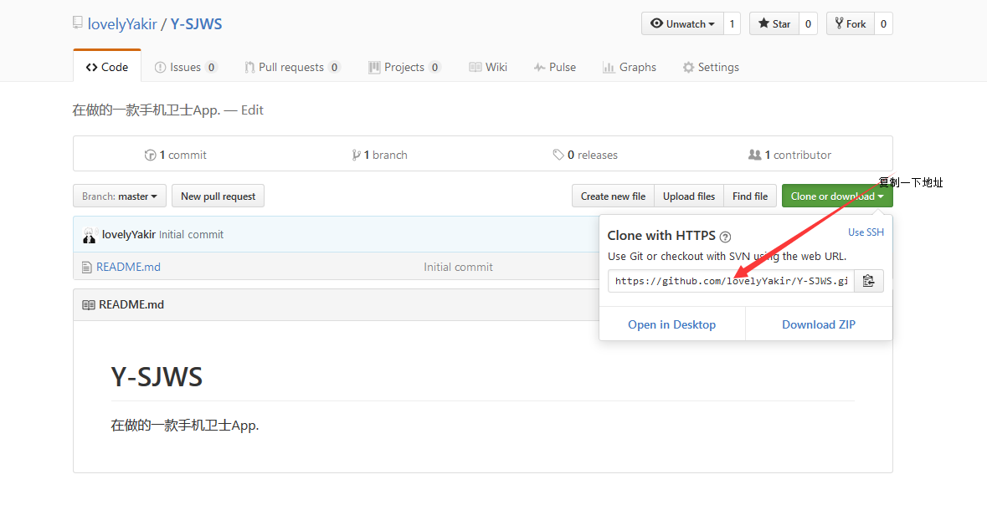Click the pull request icon on Pull requests tab

point(250,67)
